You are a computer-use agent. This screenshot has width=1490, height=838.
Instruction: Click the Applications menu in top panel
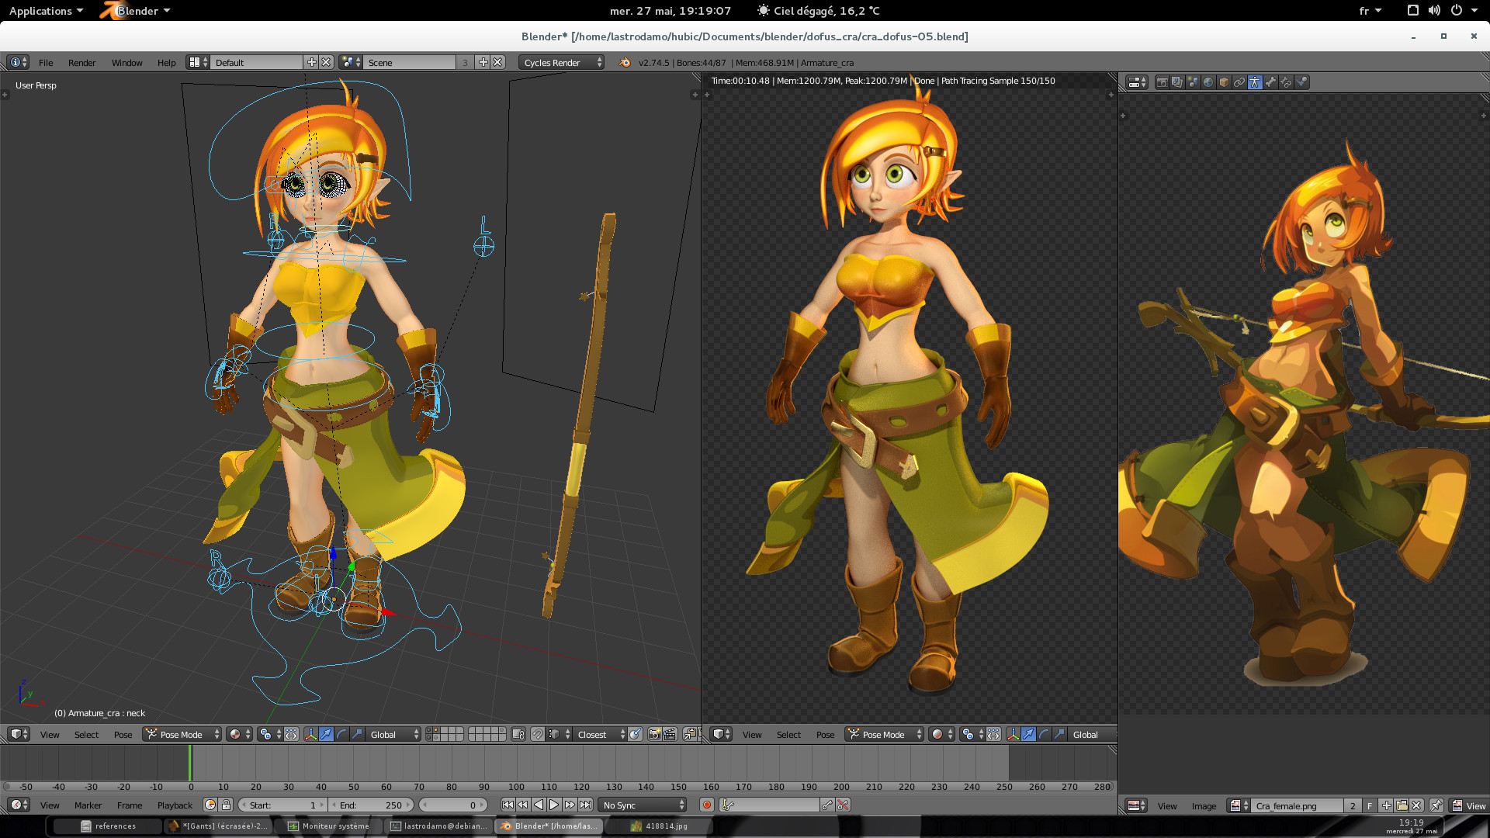point(45,11)
